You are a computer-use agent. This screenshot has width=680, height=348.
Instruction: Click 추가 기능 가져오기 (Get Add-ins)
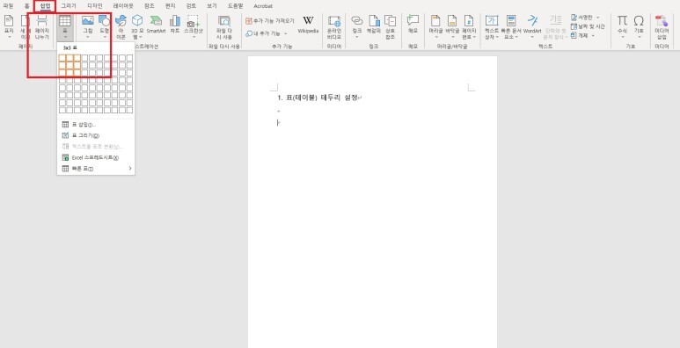click(270, 21)
